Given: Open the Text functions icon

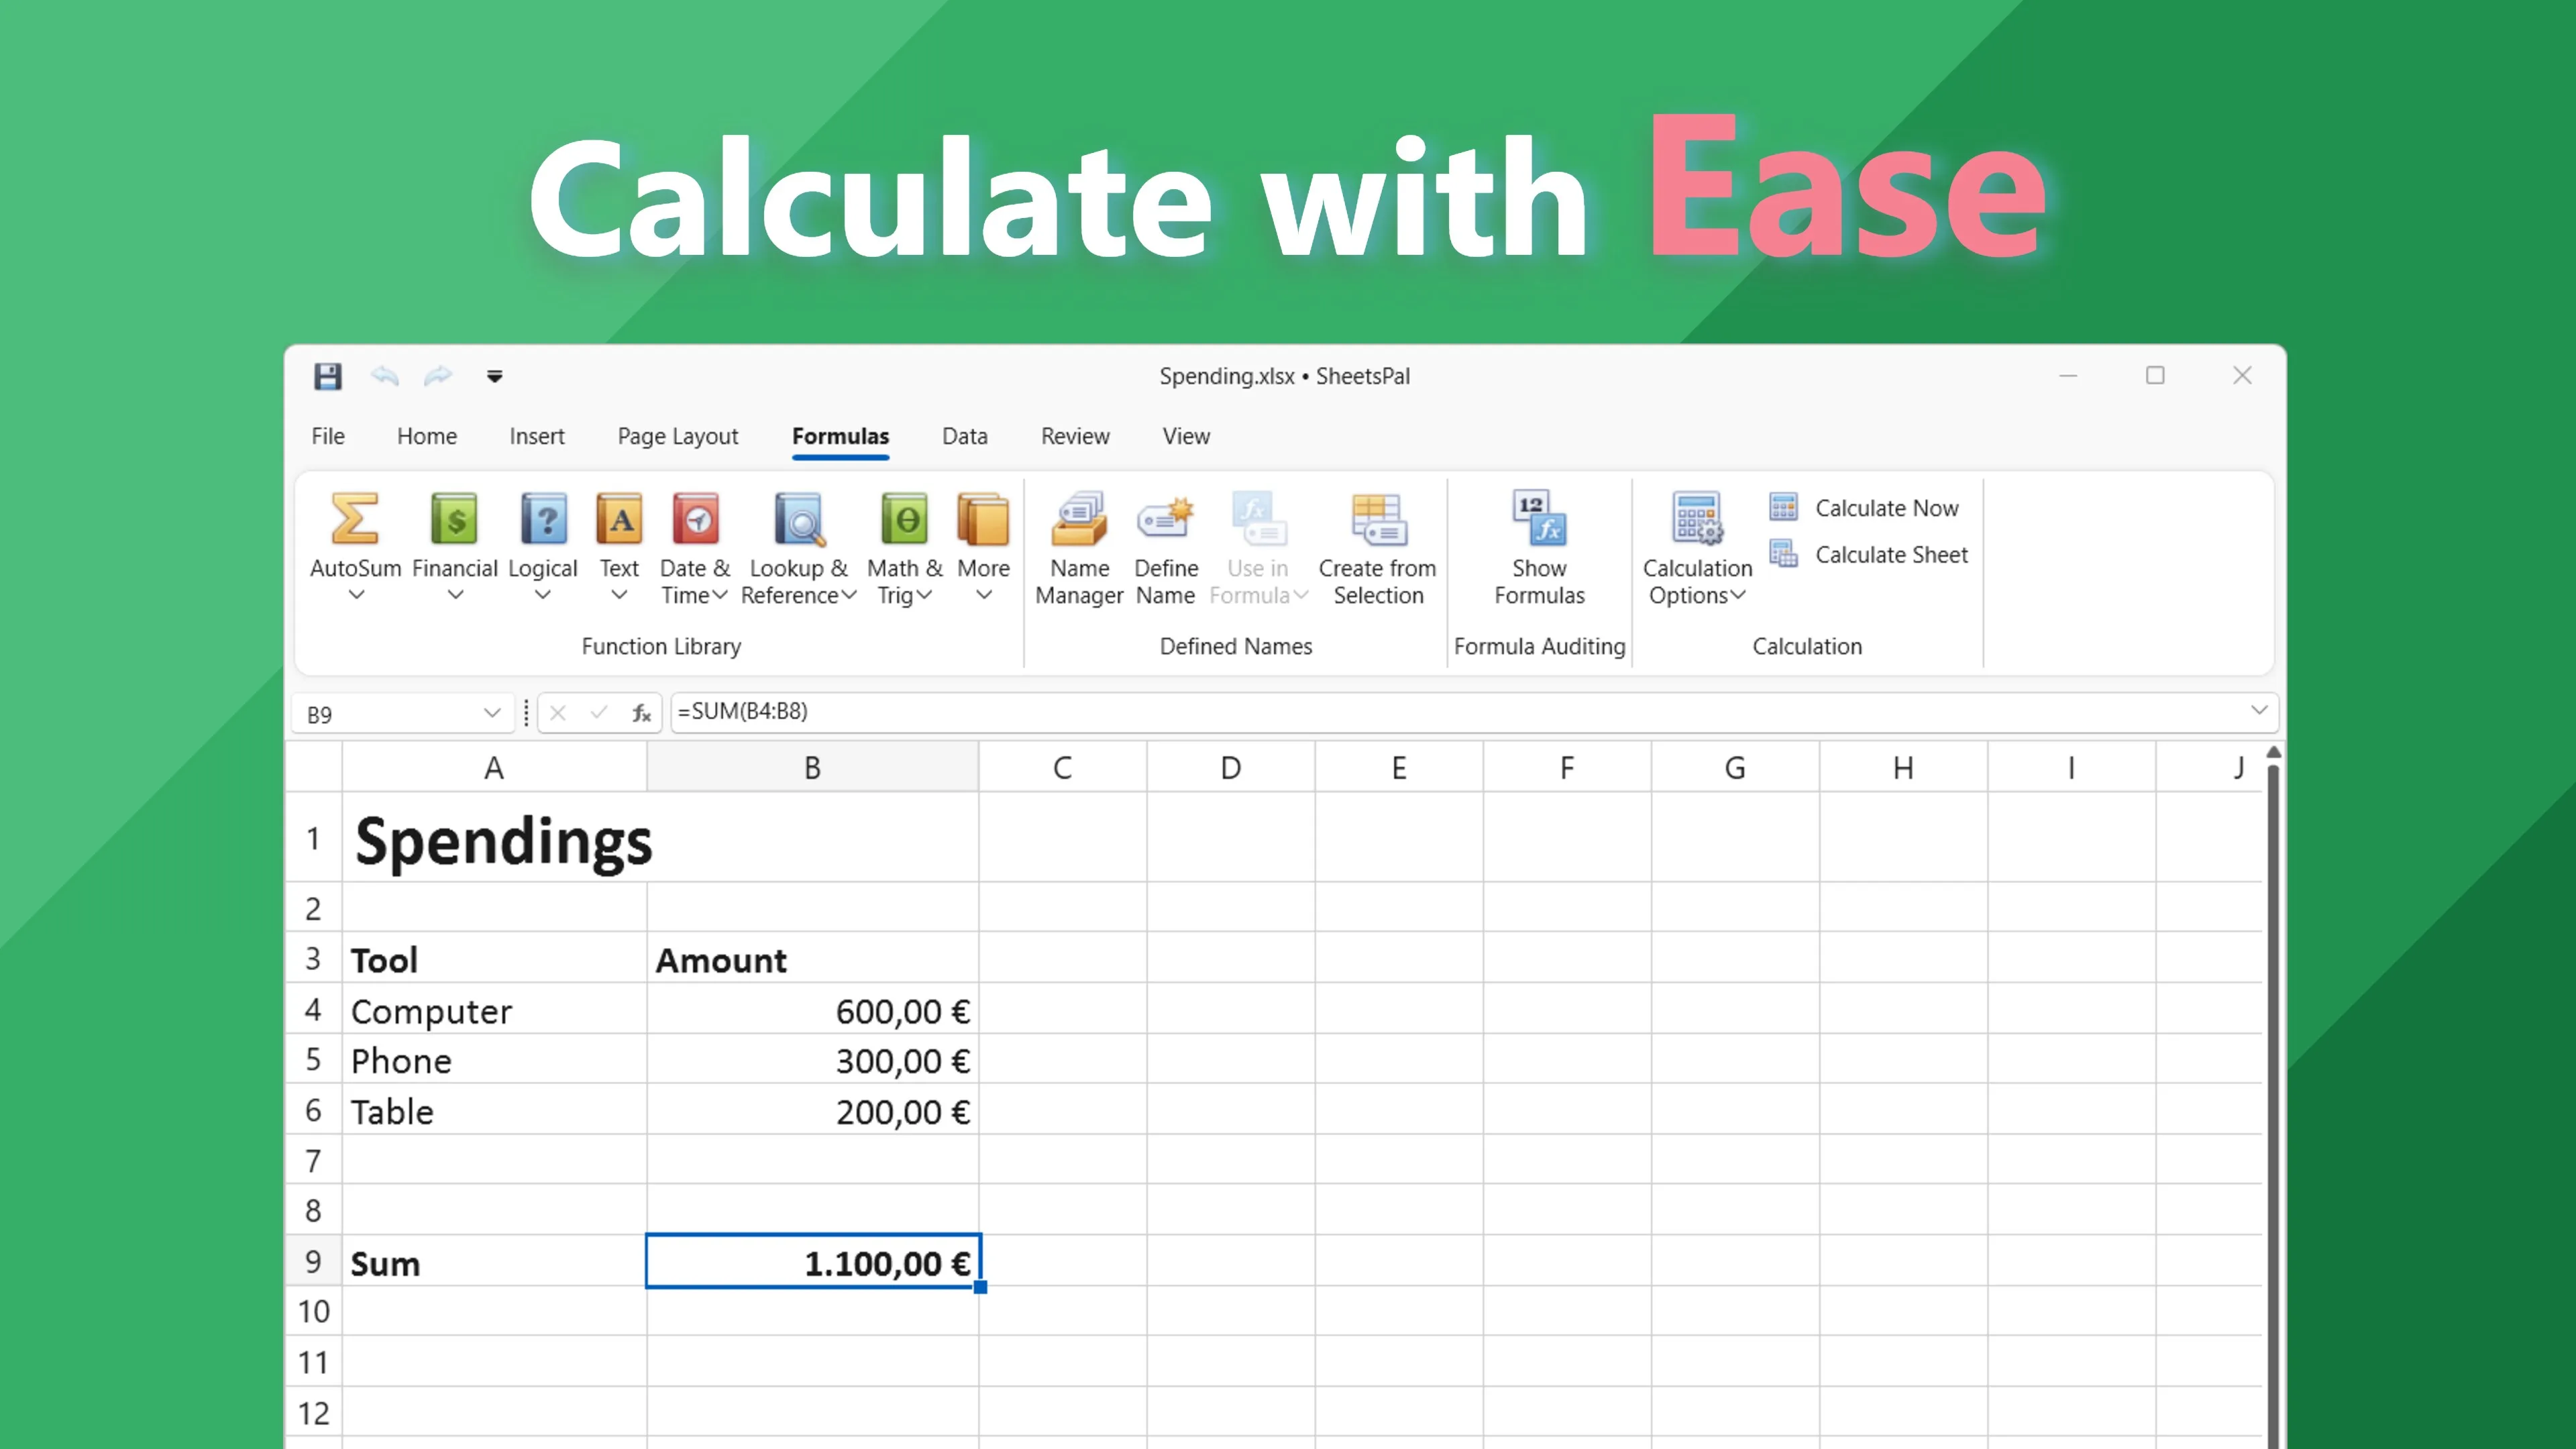Looking at the screenshot, I should [x=619, y=519].
